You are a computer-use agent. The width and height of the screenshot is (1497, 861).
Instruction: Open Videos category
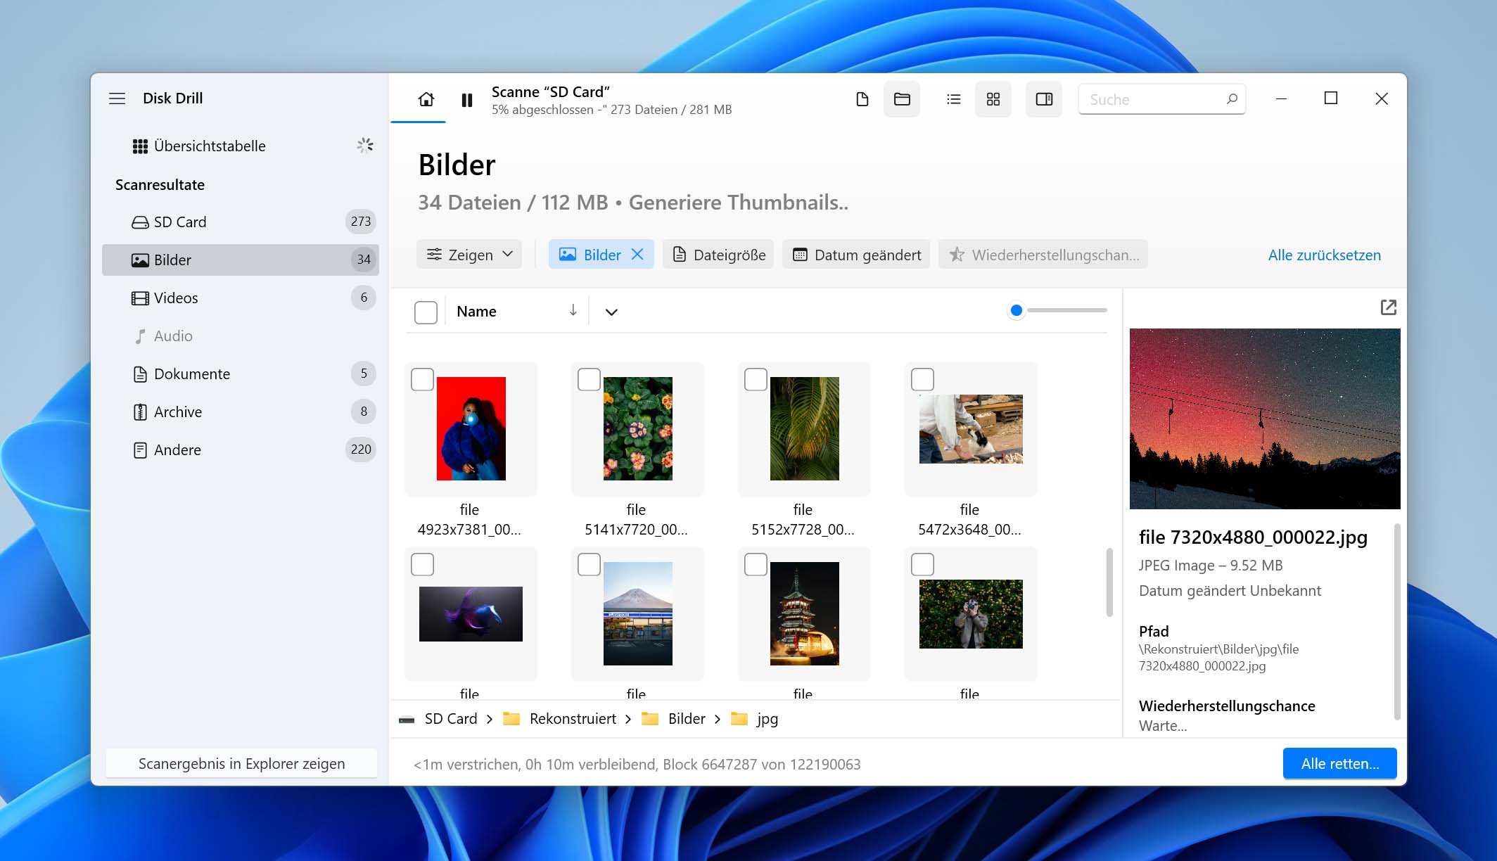coord(241,298)
